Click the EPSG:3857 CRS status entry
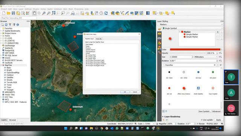This screenshot has width=241, height=136. tap(212, 124)
